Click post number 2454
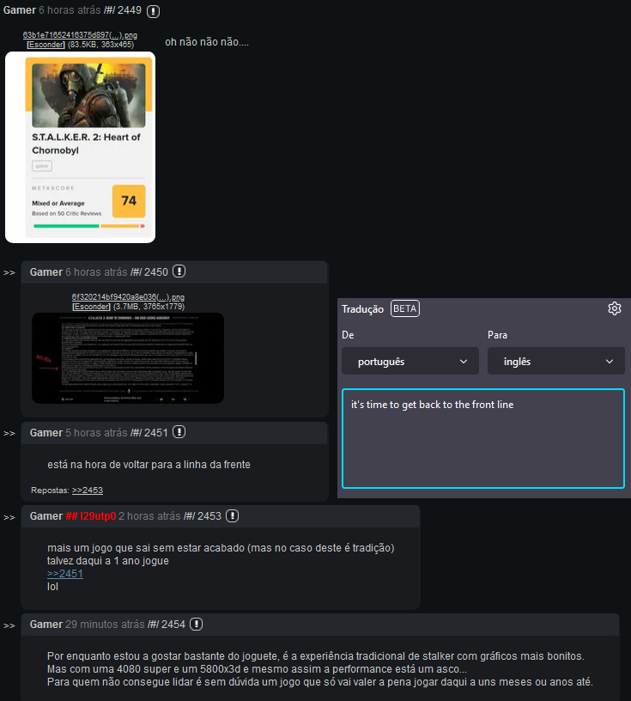This screenshot has height=701, width=631. click(x=173, y=625)
